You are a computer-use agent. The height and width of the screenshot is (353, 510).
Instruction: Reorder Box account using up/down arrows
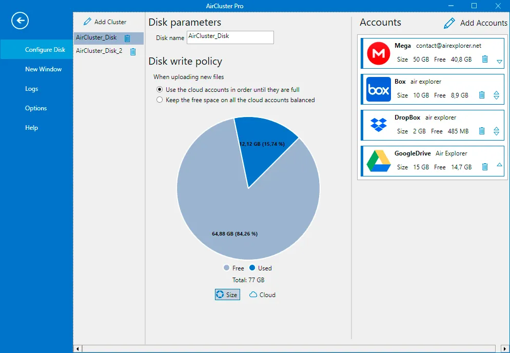[x=496, y=95]
